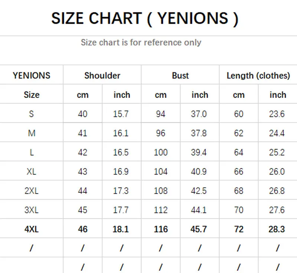Click the SIZE CHART ( YENIONS ) title

(x=145, y=19)
